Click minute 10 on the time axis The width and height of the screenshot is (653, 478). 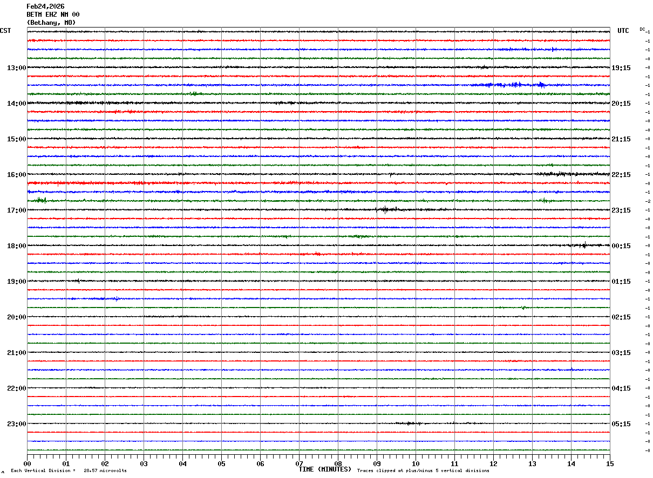(x=416, y=464)
